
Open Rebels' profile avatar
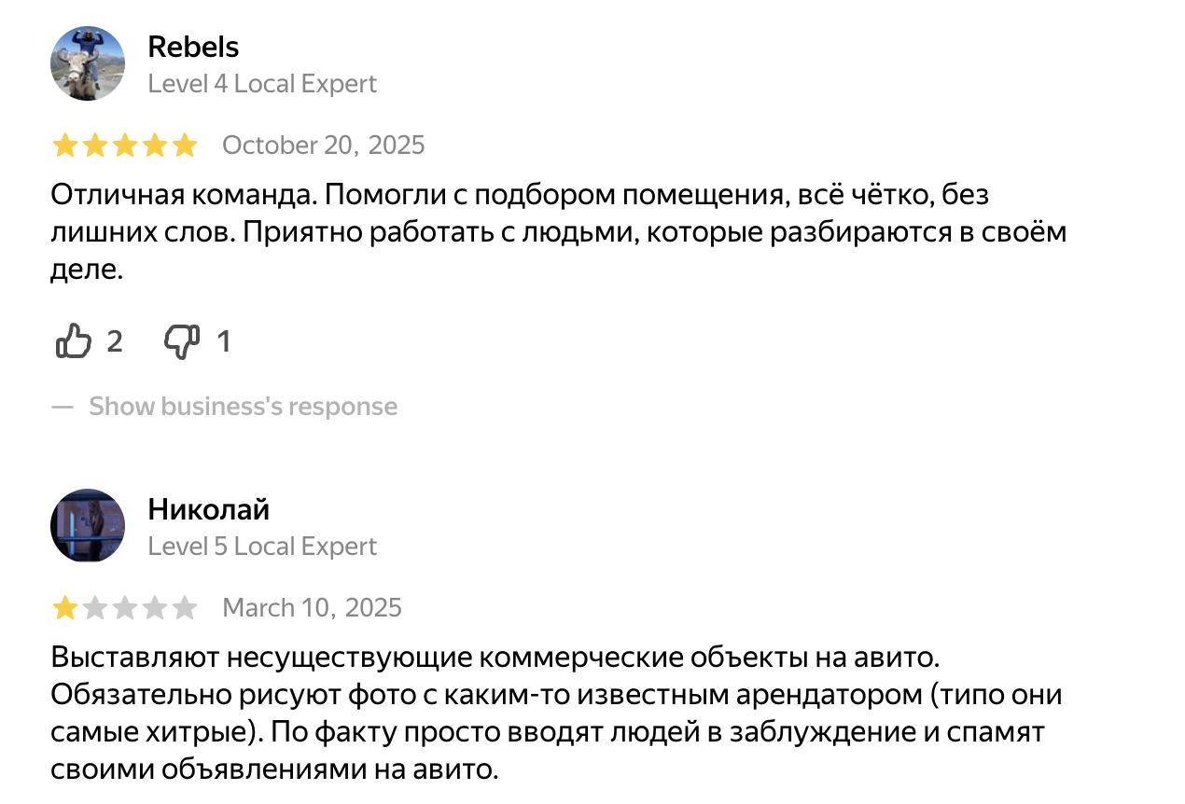tap(88, 63)
